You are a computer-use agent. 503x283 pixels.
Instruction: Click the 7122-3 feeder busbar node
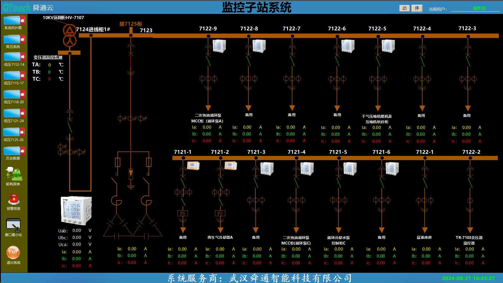coord(468,36)
